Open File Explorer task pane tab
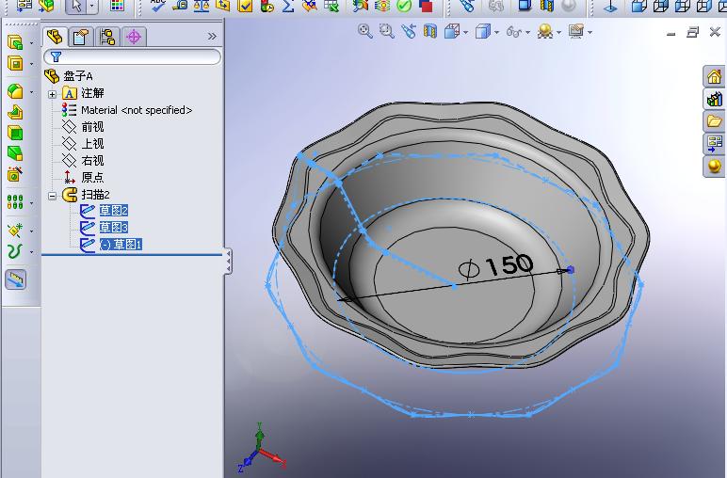This screenshot has height=478, width=727. pos(715,121)
